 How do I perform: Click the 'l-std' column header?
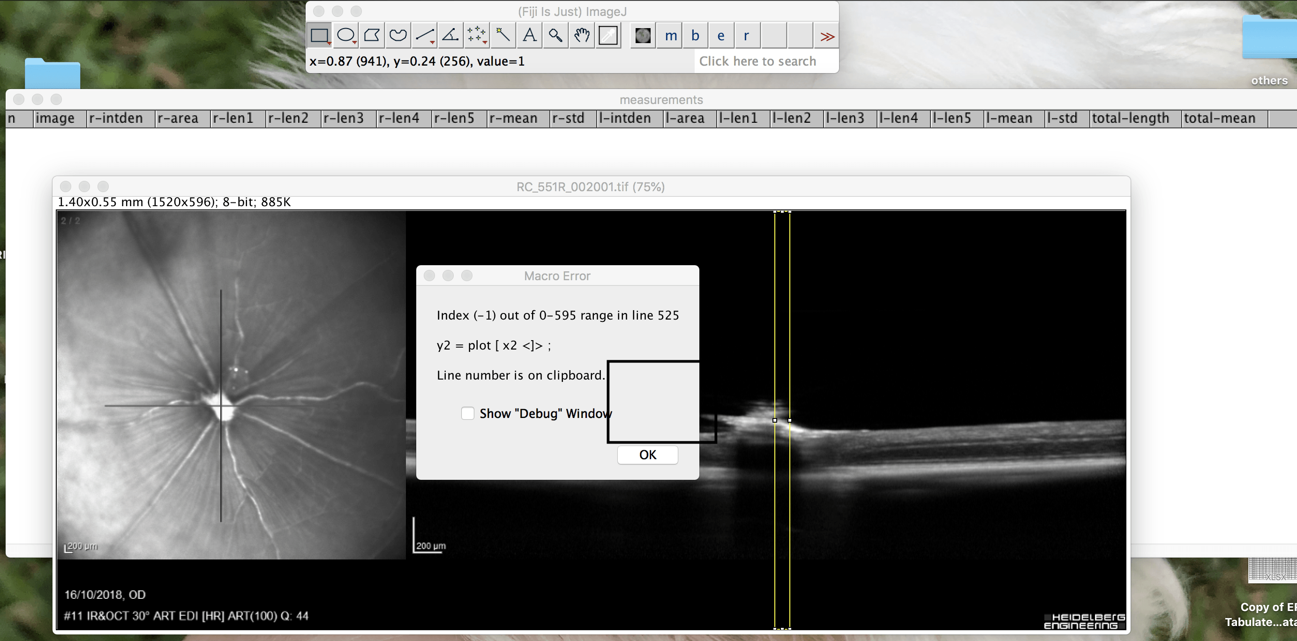(x=1067, y=118)
